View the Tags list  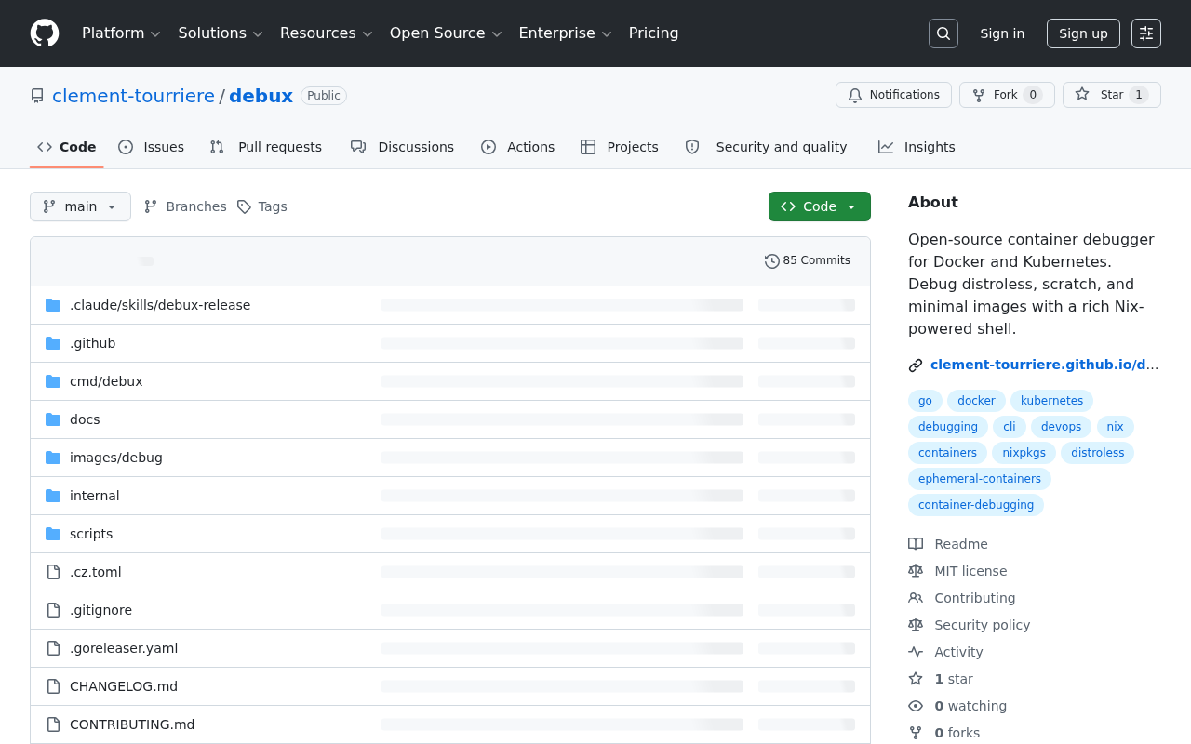pyautogui.click(x=262, y=206)
